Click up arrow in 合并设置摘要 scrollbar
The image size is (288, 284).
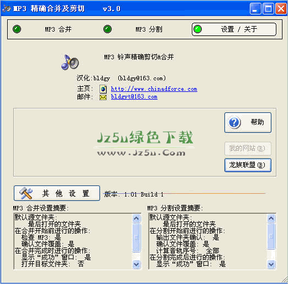[137, 219]
